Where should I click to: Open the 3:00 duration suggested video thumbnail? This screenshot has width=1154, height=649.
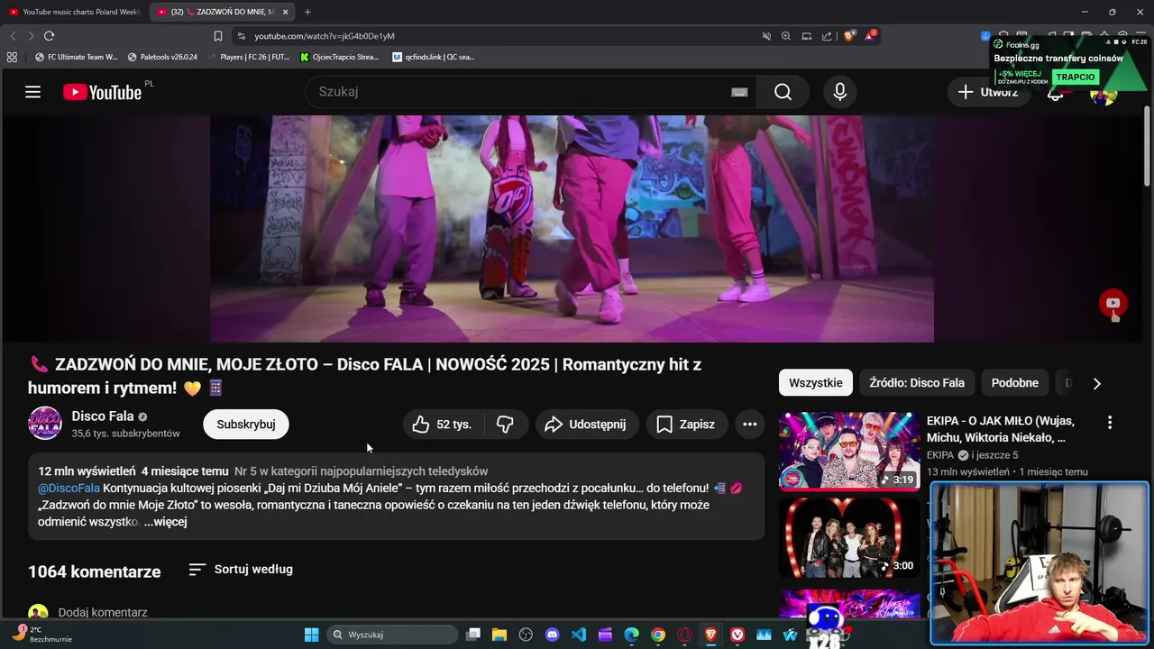pos(849,537)
